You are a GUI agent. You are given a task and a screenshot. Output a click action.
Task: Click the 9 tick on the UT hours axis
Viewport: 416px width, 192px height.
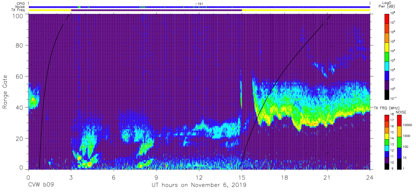[157, 177]
